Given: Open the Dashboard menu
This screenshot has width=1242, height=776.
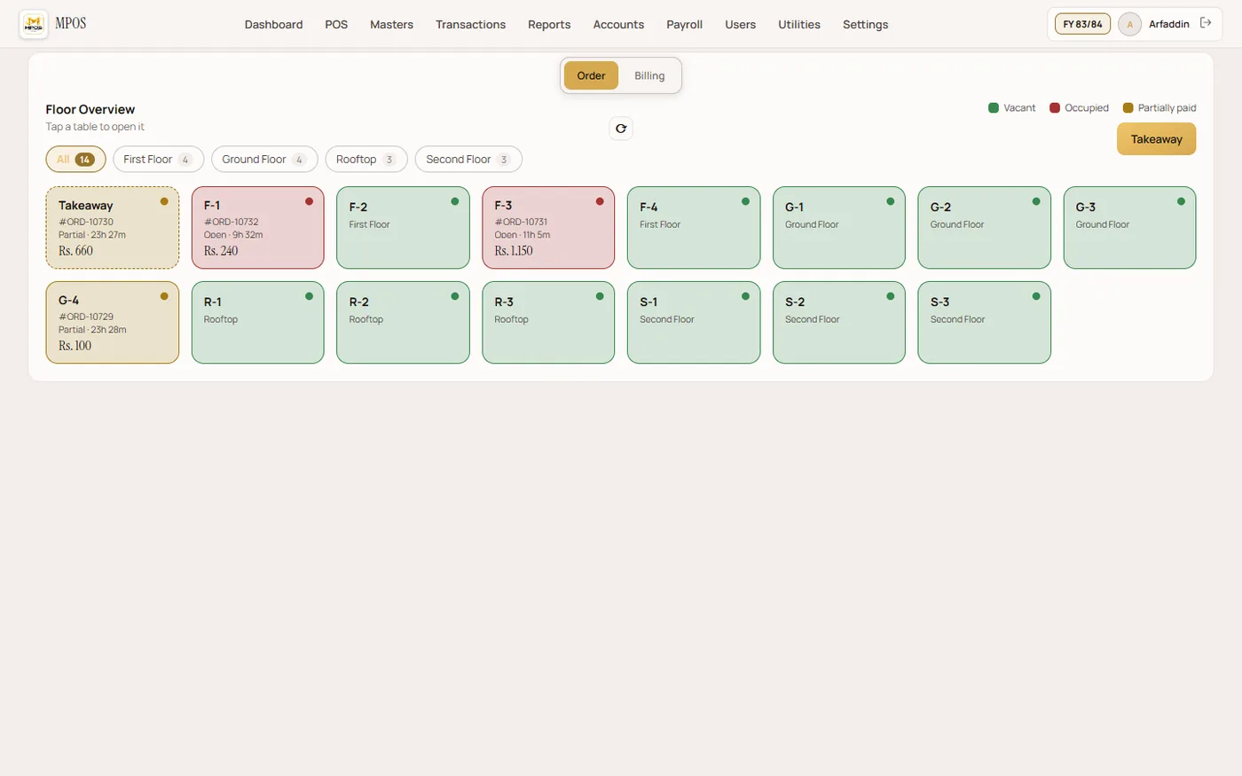Looking at the screenshot, I should click(273, 25).
